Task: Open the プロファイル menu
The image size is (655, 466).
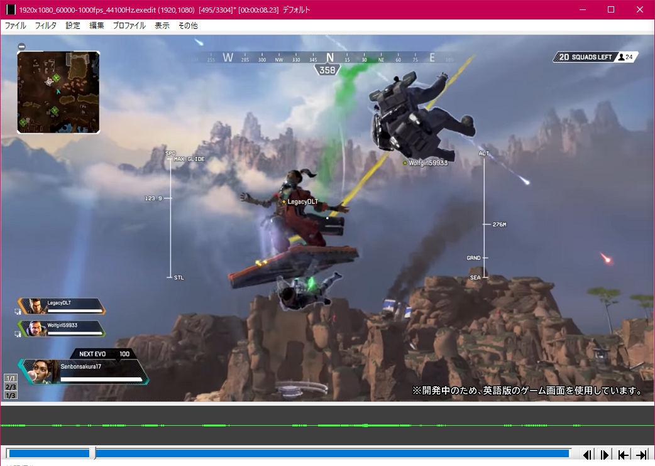Action: (129, 26)
